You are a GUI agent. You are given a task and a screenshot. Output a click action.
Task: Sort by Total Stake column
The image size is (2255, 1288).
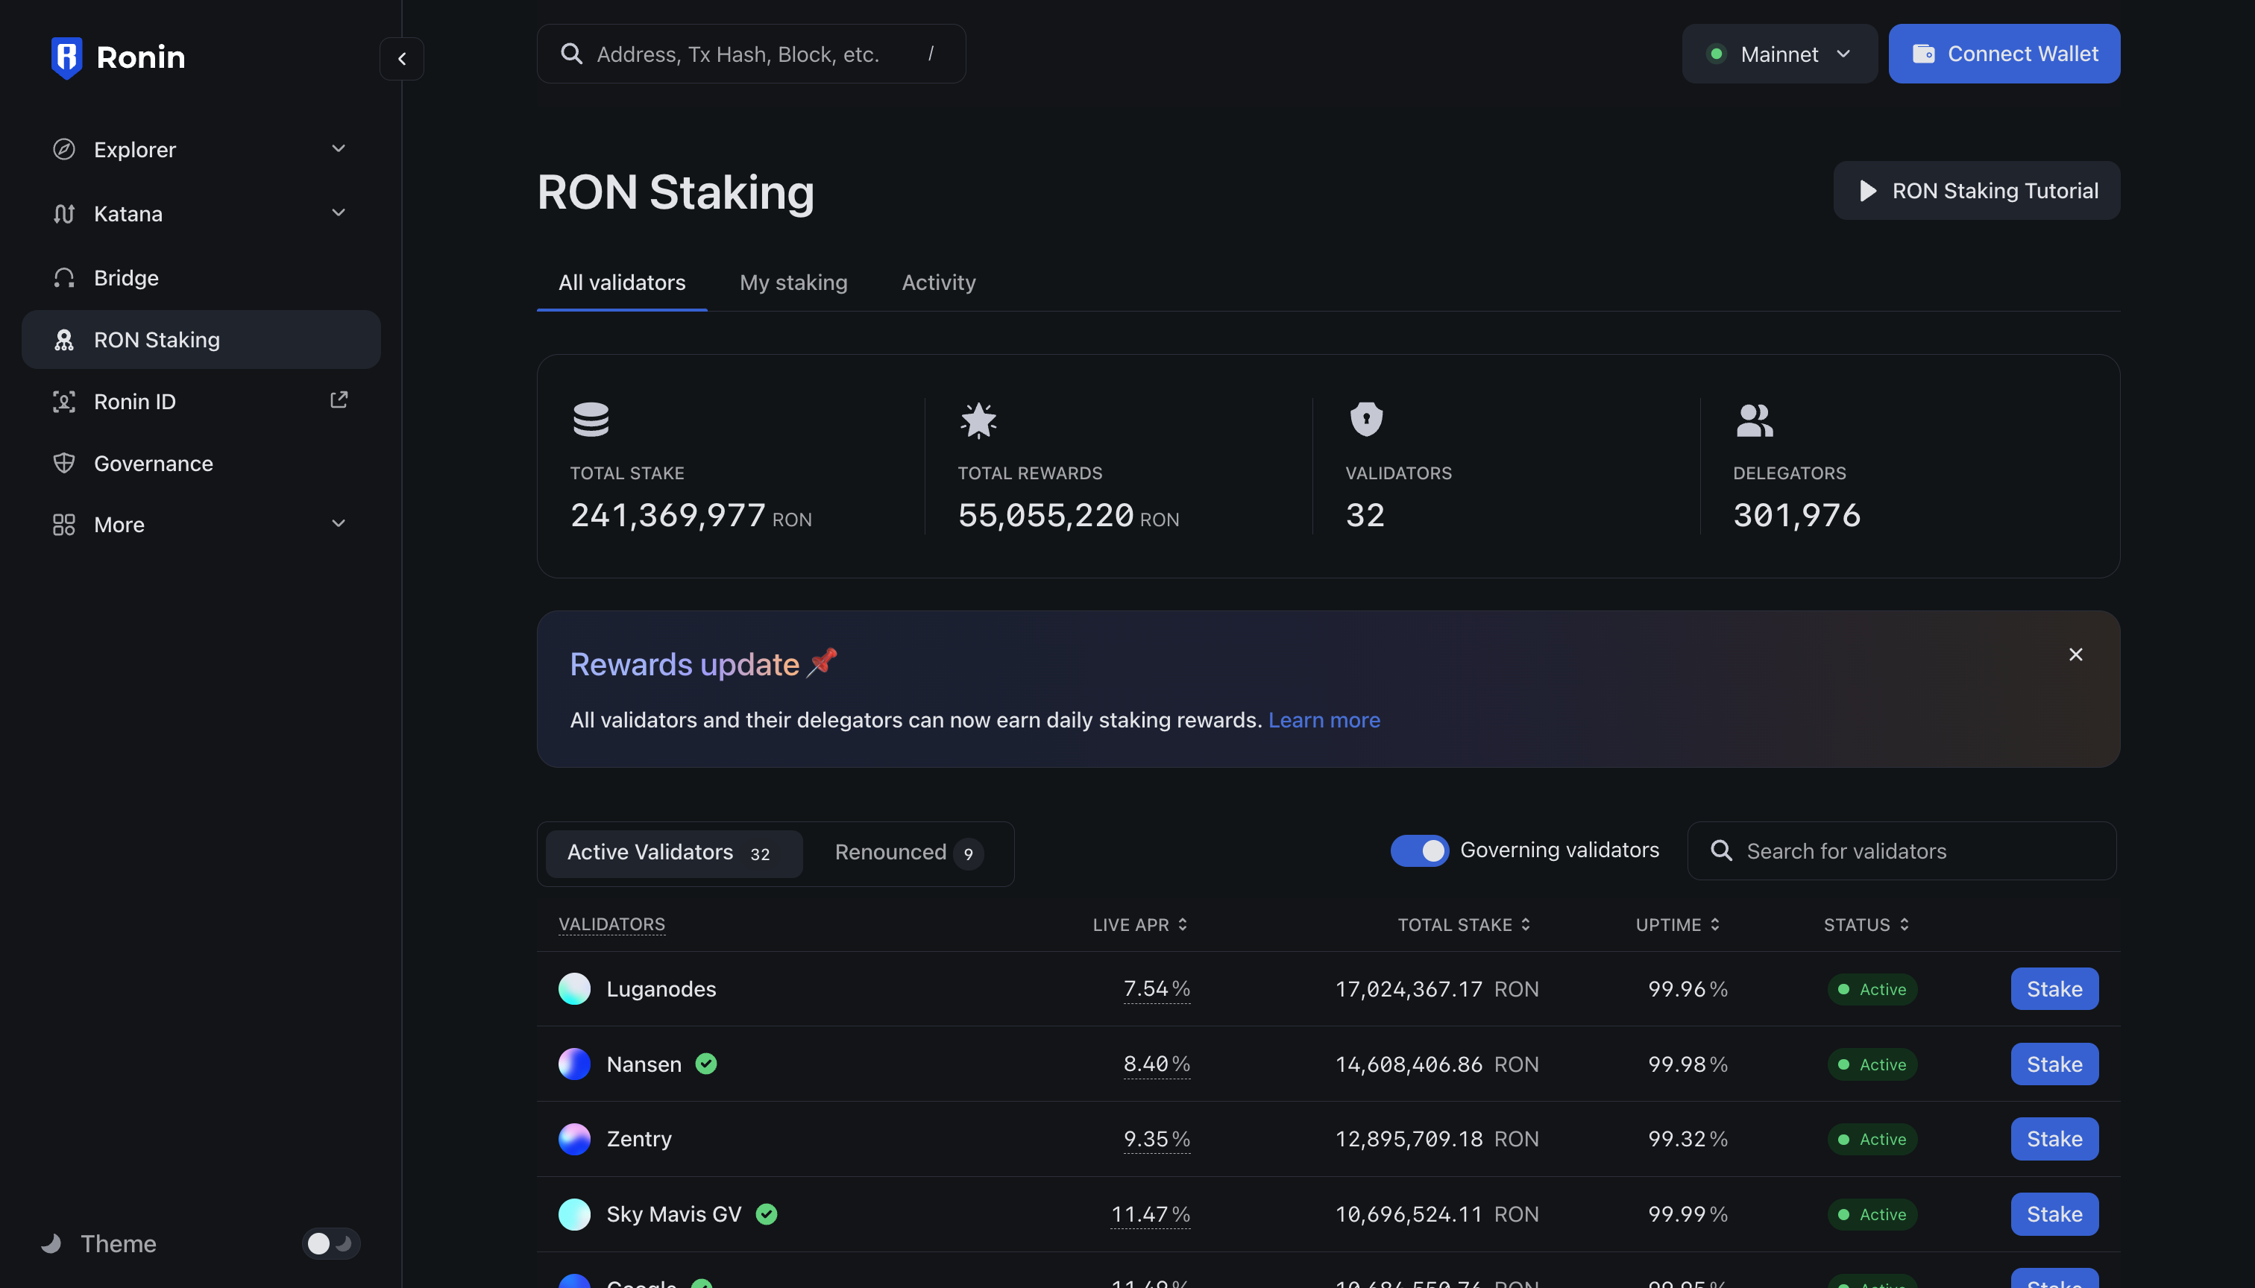(1464, 924)
